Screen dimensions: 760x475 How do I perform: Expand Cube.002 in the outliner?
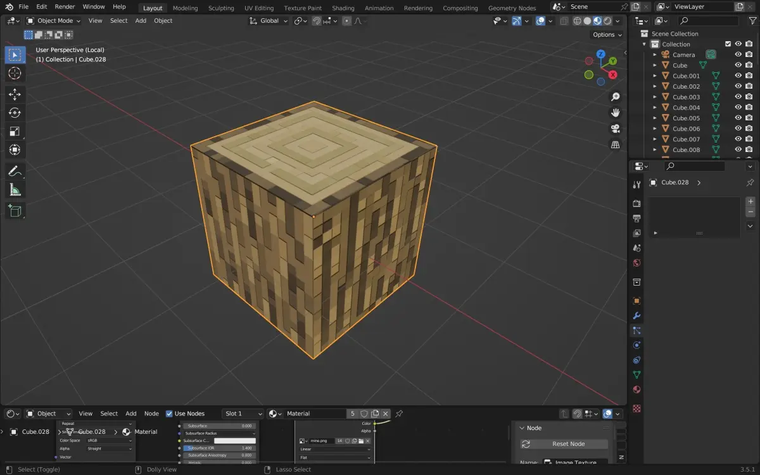pos(655,86)
